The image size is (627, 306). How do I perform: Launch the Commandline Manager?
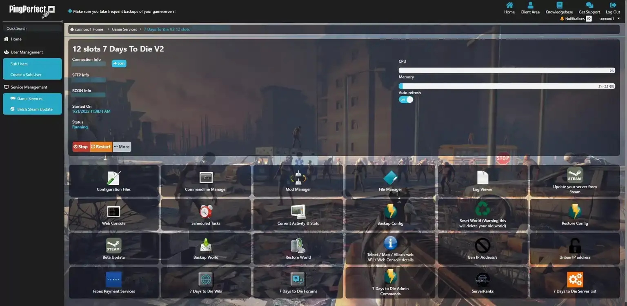[x=206, y=181]
